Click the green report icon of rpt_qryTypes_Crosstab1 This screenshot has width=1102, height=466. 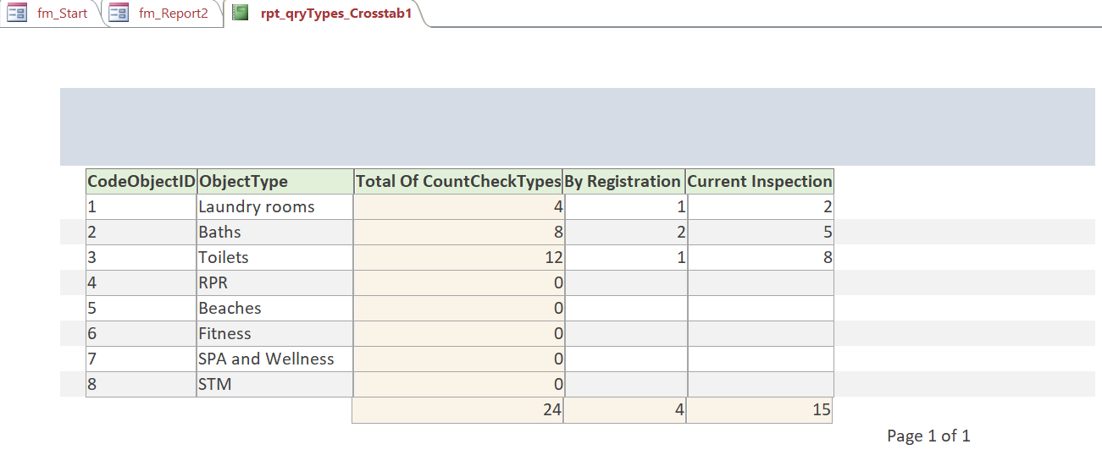pyautogui.click(x=241, y=13)
